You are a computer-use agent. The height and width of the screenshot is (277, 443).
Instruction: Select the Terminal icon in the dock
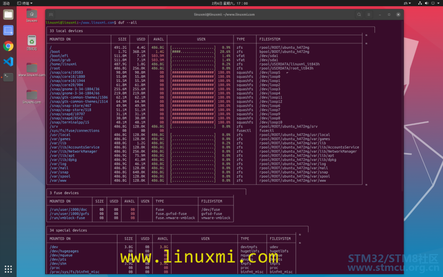point(8,77)
